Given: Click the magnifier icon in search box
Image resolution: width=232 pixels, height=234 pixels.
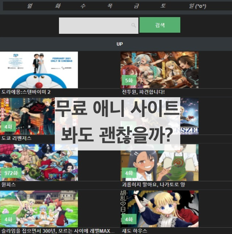Looking at the screenshot, I should pyautogui.click(x=133, y=25).
